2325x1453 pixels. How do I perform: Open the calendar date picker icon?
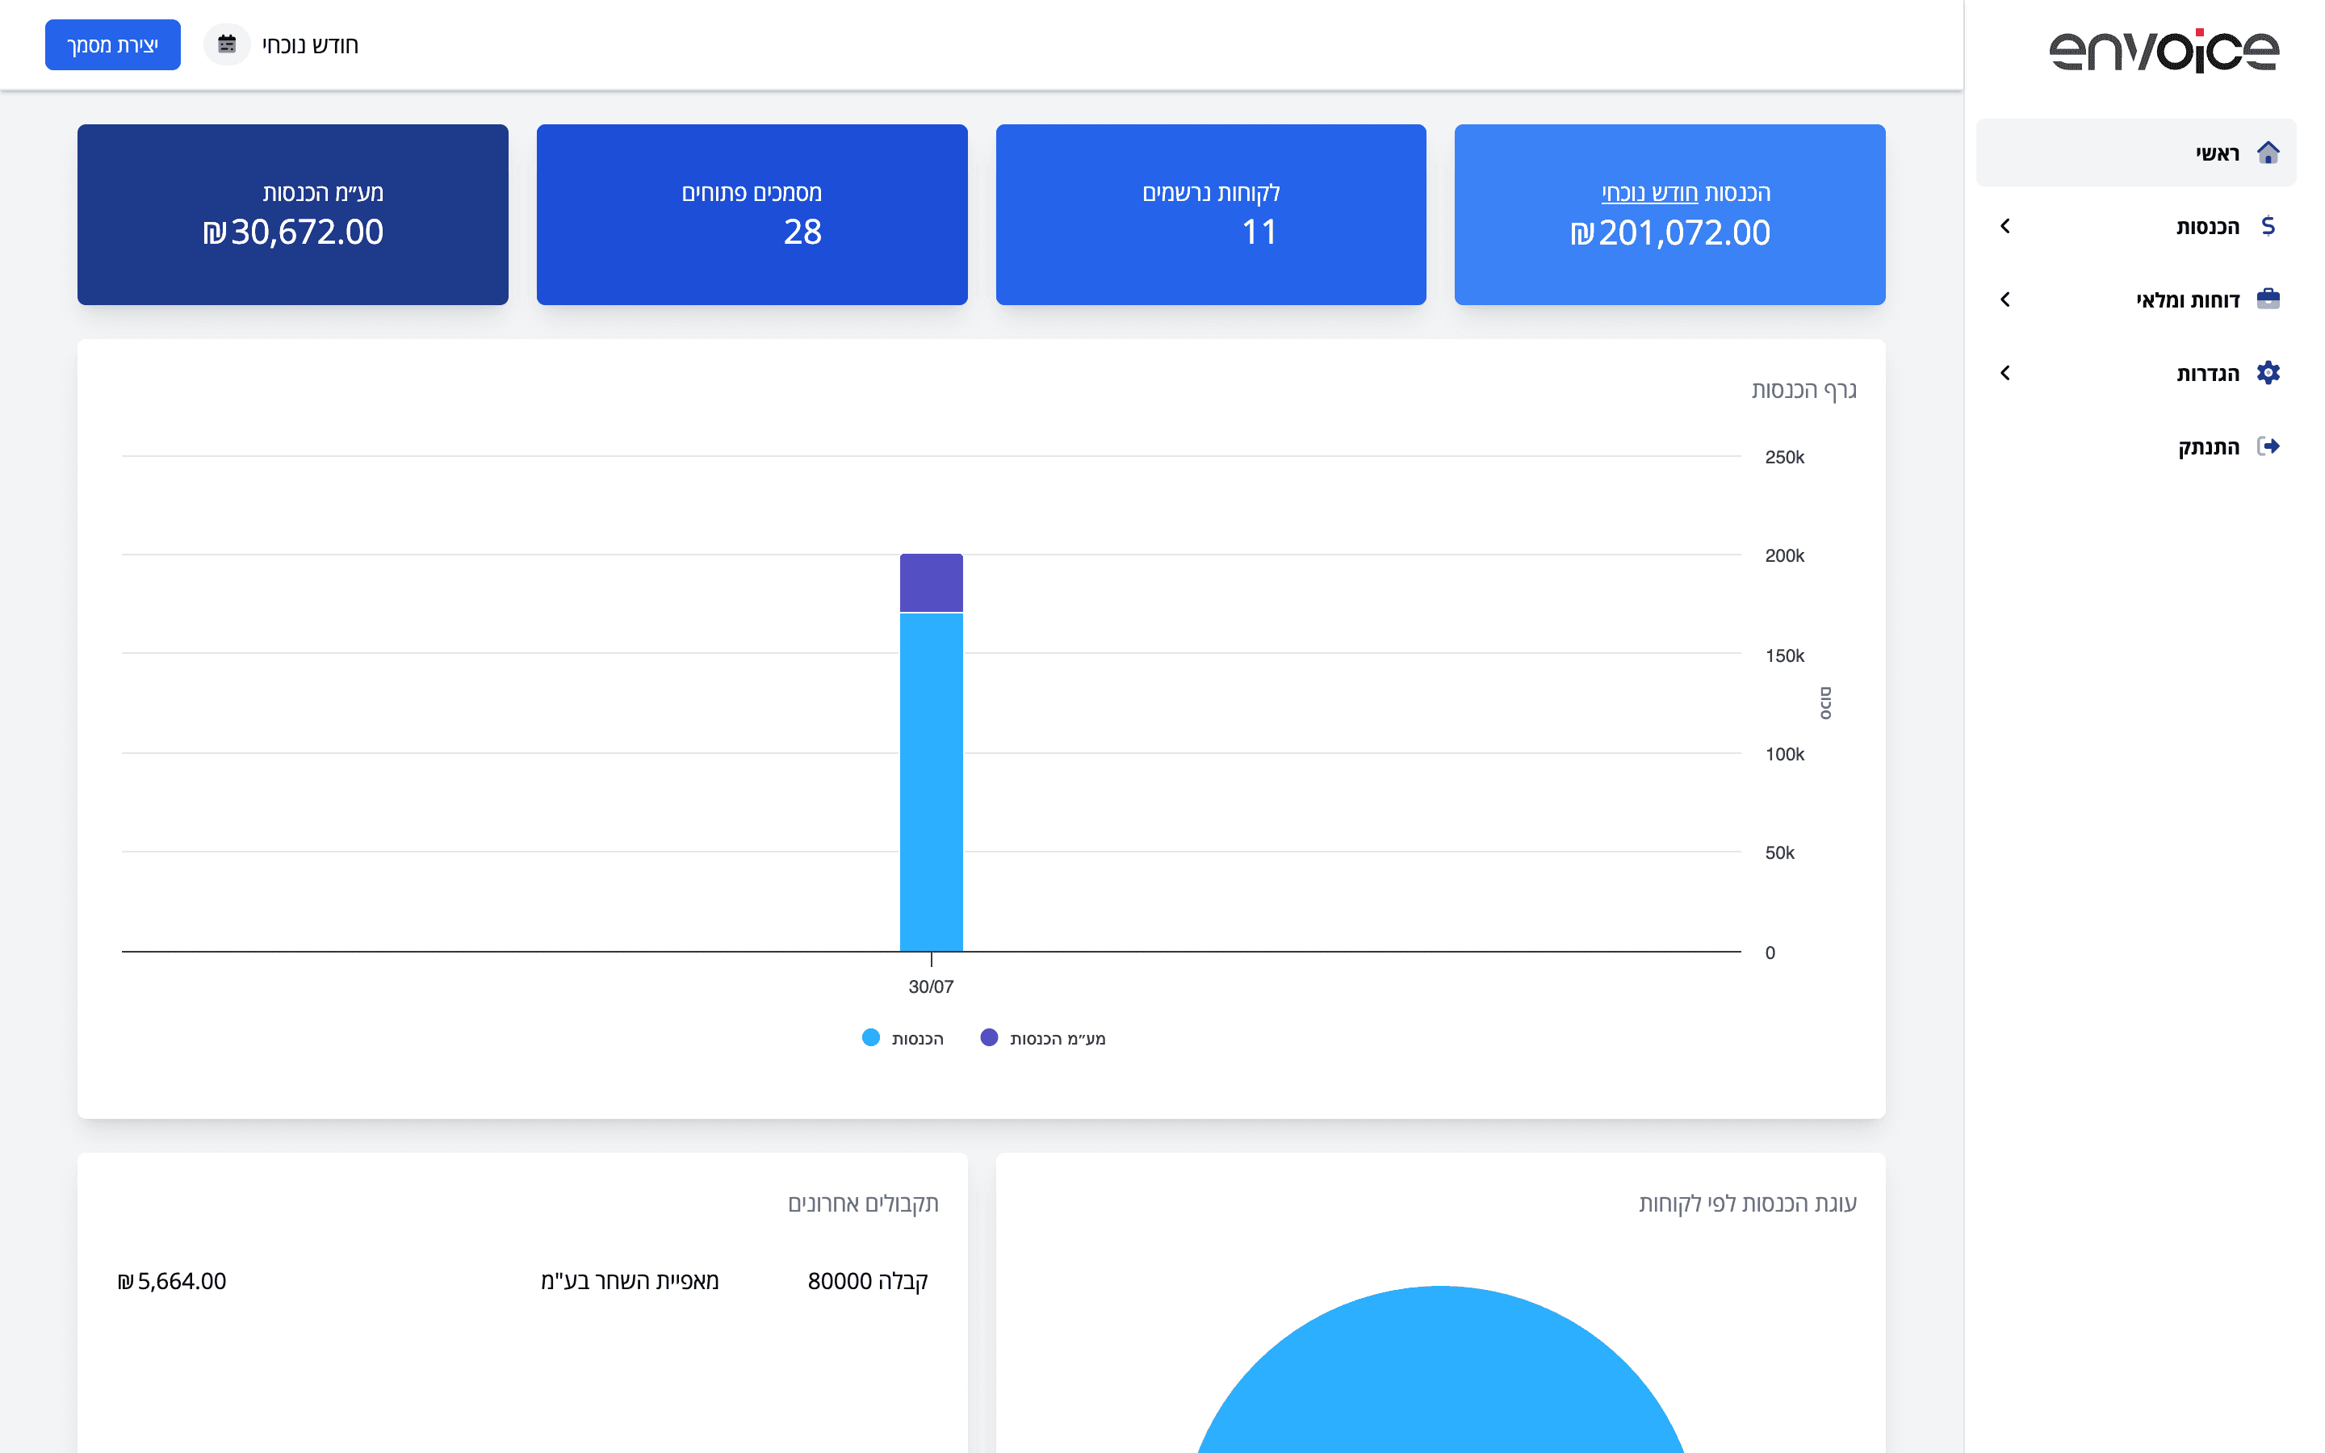pyautogui.click(x=227, y=44)
